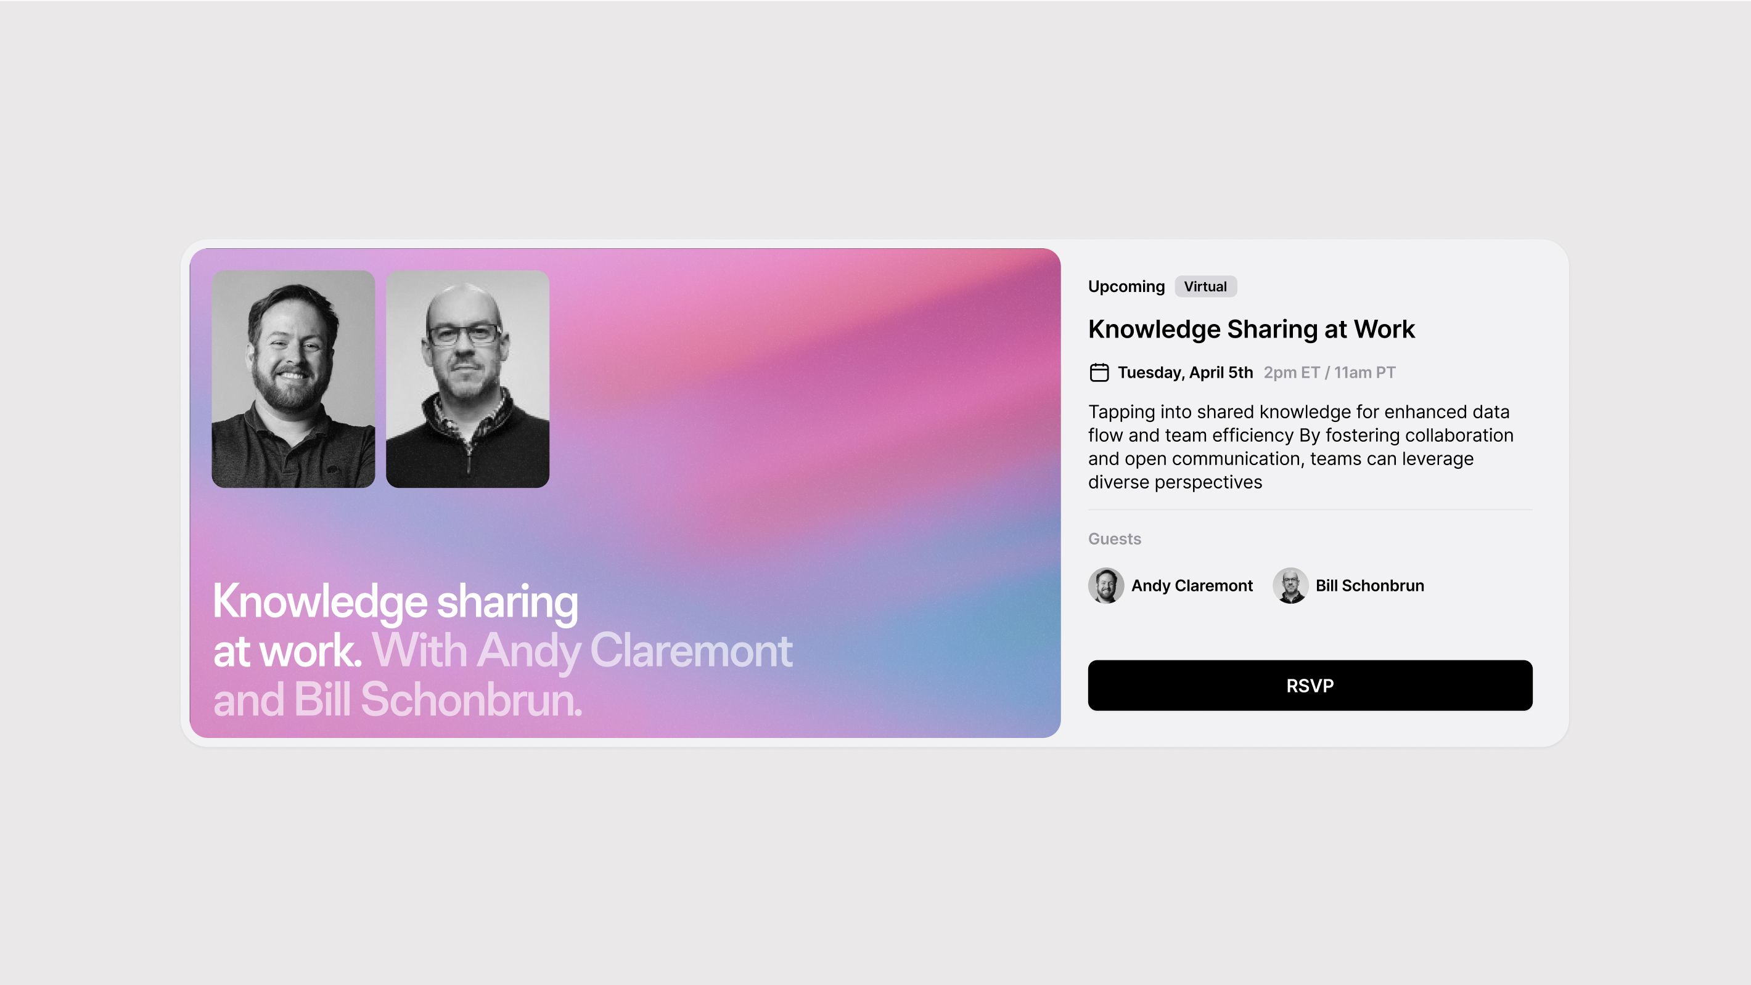The image size is (1751, 985).
Task: Click the and Bill Schonbrun banner text
Action: (x=398, y=699)
